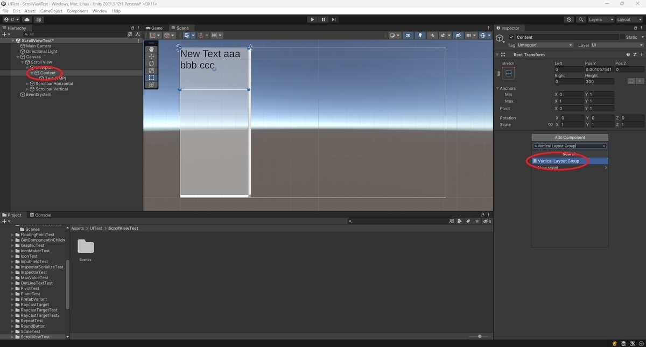Screen dimensions: 646x347
Task: Click the Add Component button
Action: coord(570,137)
